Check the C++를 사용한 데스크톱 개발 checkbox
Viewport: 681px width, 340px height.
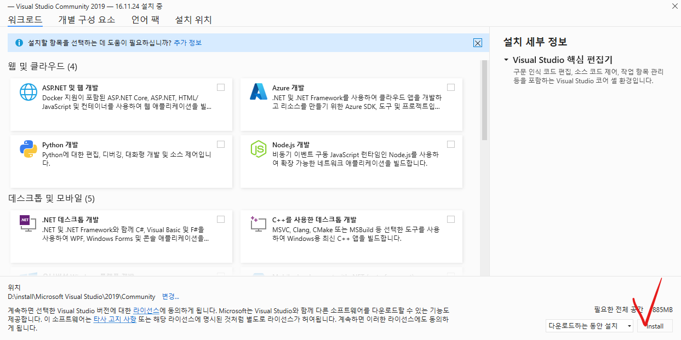[x=451, y=220]
